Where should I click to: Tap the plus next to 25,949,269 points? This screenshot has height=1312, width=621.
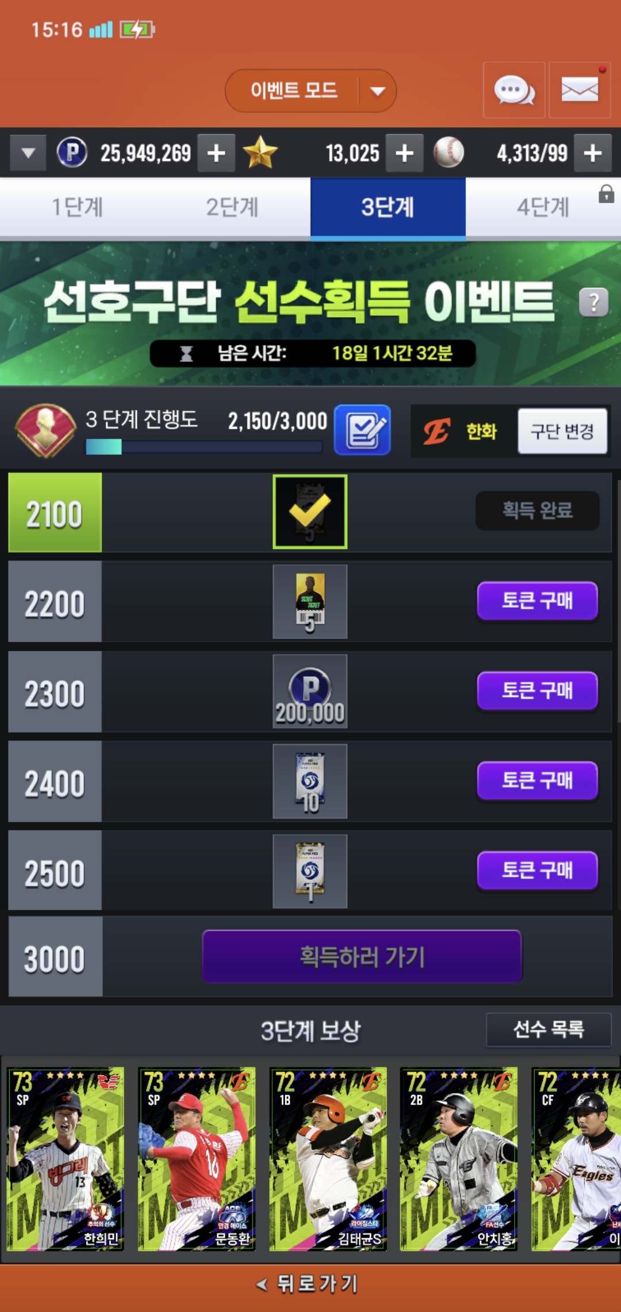click(x=216, y=153)
